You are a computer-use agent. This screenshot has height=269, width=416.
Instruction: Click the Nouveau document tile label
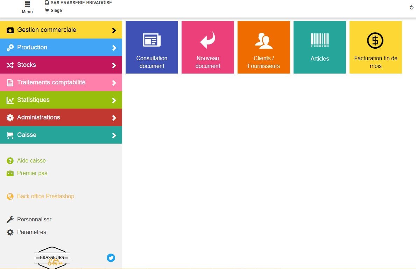(x=208, y=62)
